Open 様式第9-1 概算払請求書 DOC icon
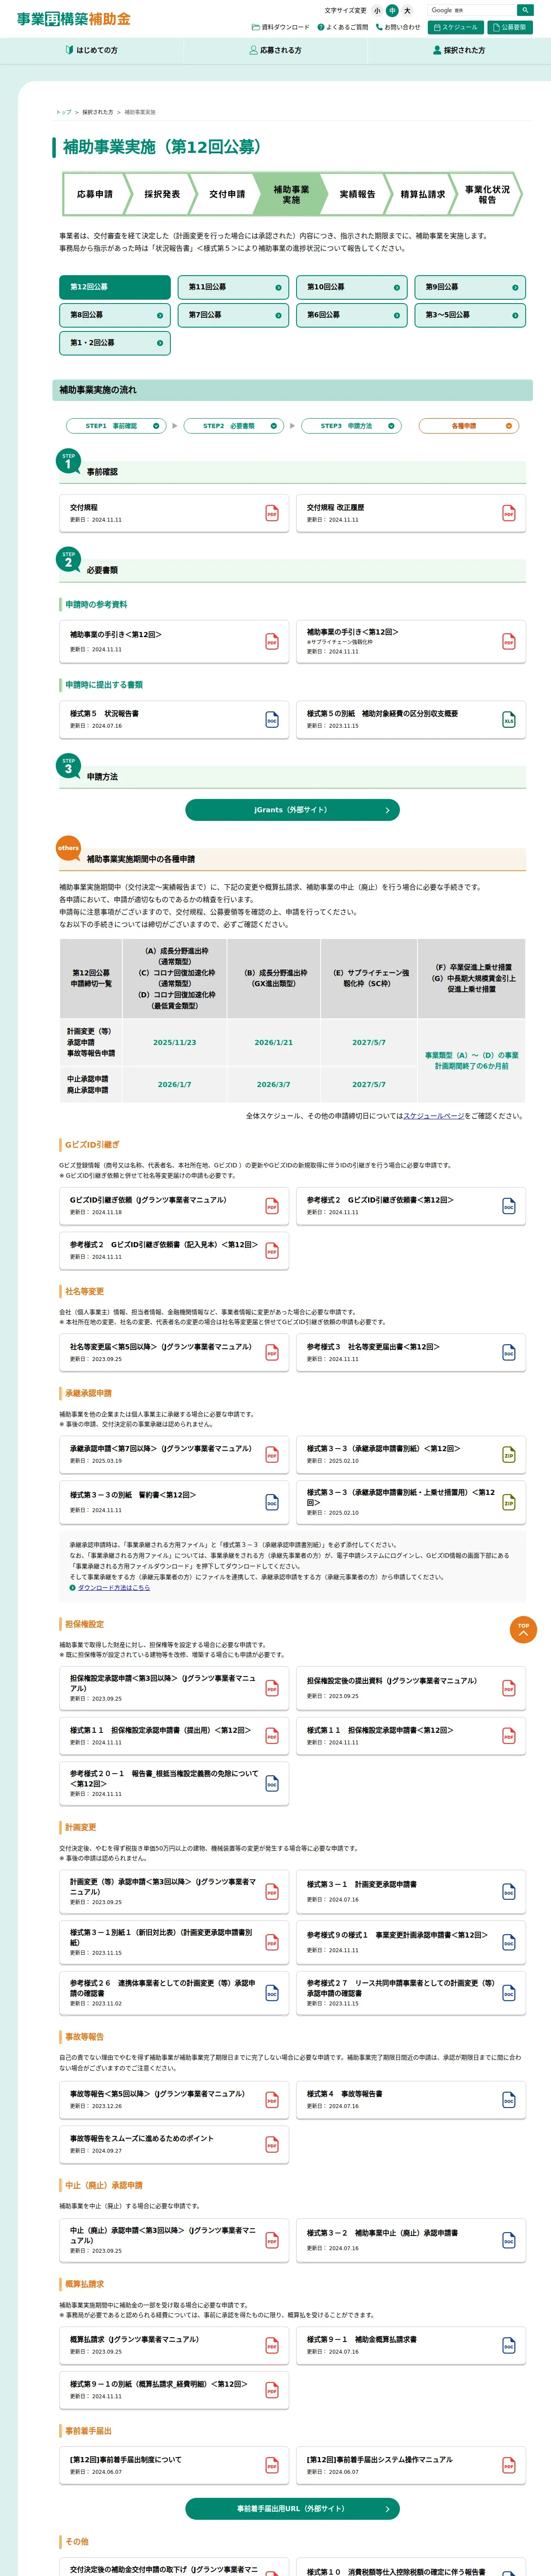Screen dimensions: 551x2576 pyautogui.click(x=508, y=2346)
